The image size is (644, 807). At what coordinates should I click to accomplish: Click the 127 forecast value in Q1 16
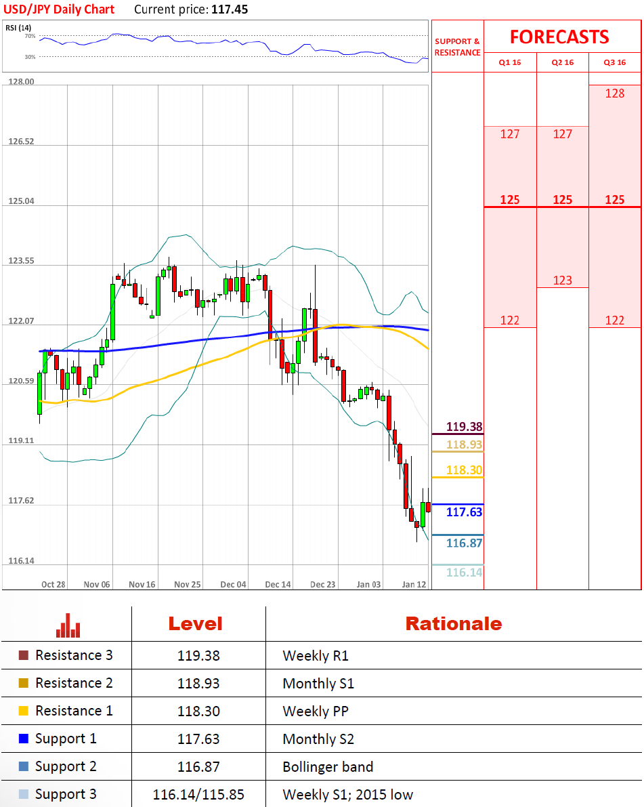[x=510, y=133]
